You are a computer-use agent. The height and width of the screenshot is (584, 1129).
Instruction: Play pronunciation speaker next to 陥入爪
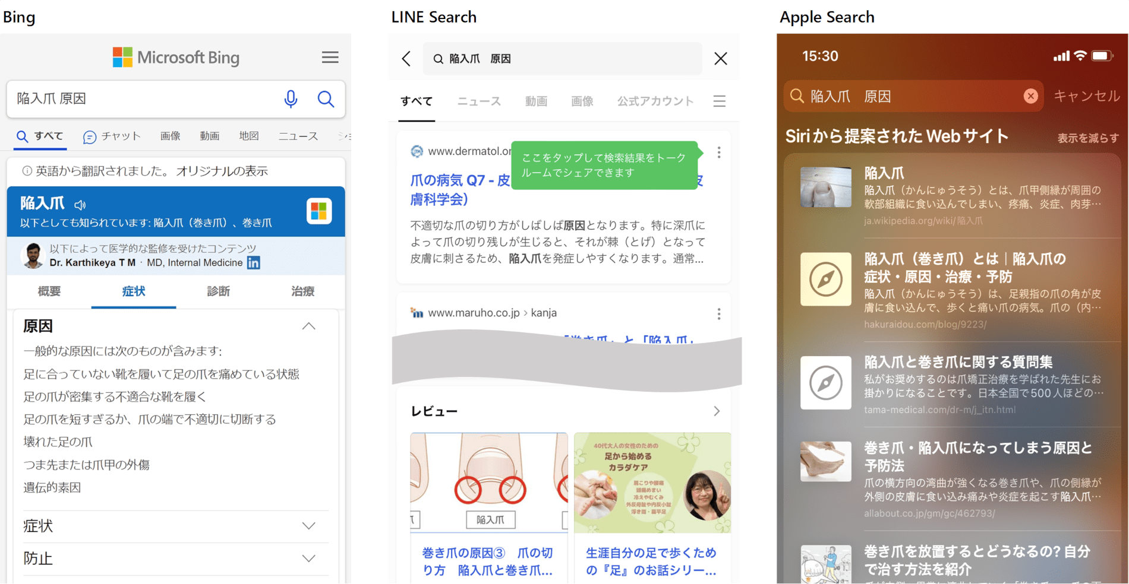pyautogui.click(x=80, y=205)
